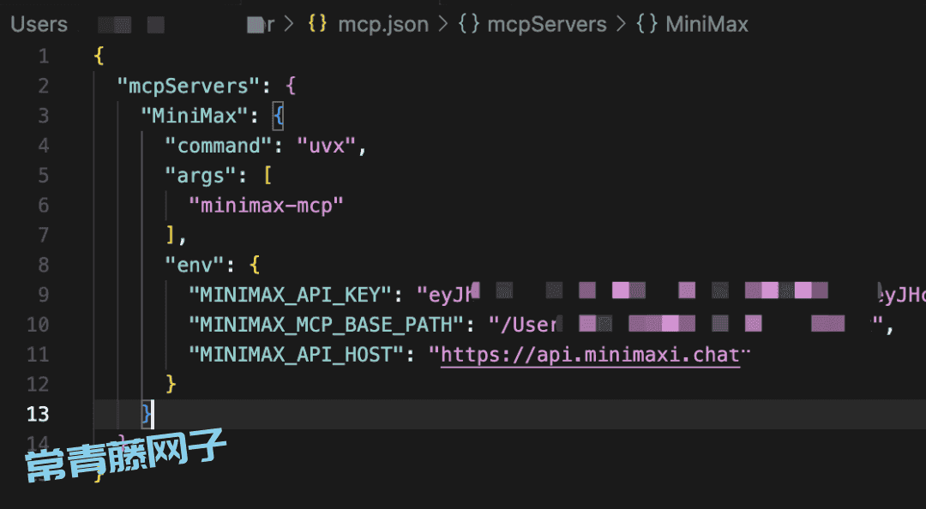Click the "MINIMAX_MCP_BASE_PATH" key
The width and height of the screenshot is (926, 509).
[x=326, y=325]
